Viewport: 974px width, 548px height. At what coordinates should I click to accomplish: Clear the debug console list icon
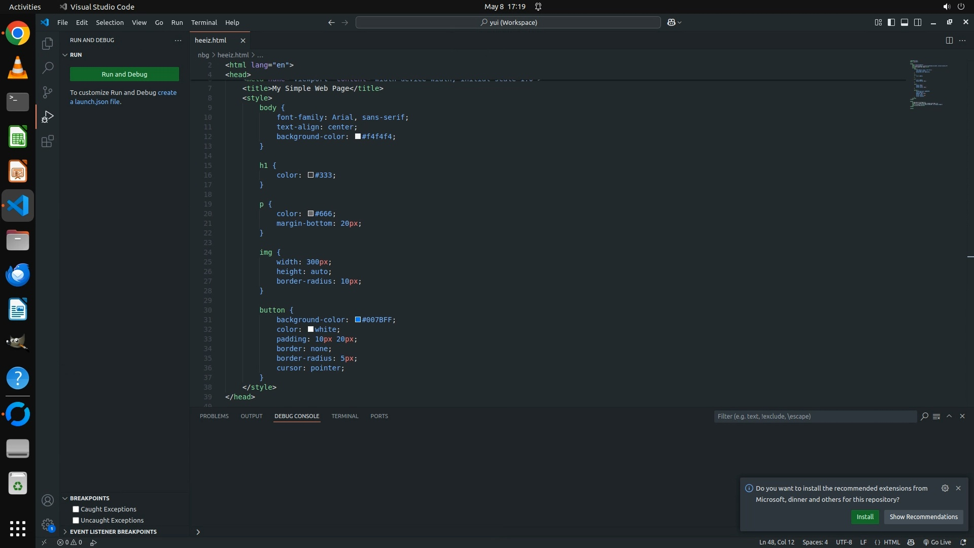coord(936,416)
